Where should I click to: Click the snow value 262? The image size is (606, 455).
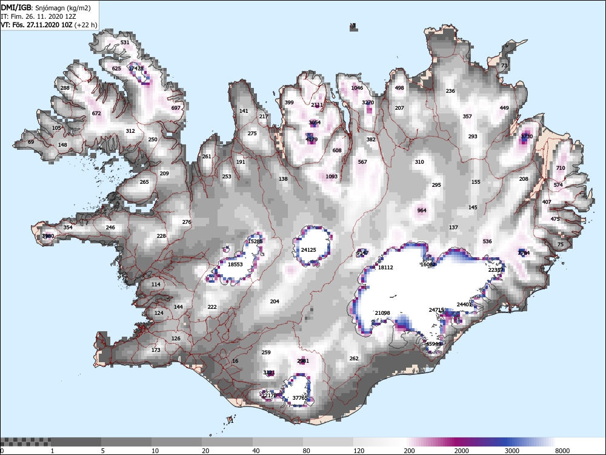[354, 359]
